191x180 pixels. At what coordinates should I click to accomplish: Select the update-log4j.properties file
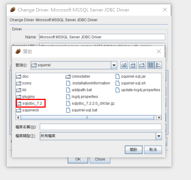tap(138, 90)
